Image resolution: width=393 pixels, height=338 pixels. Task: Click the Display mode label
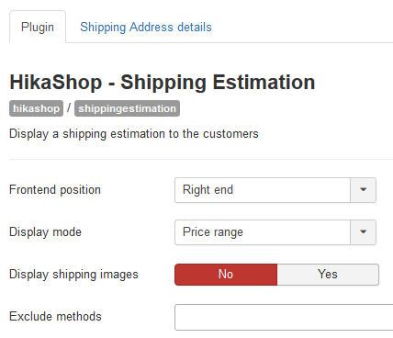46,232
